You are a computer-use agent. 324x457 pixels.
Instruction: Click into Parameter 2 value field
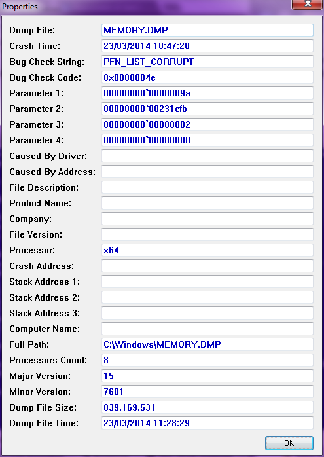coord(207,109)
